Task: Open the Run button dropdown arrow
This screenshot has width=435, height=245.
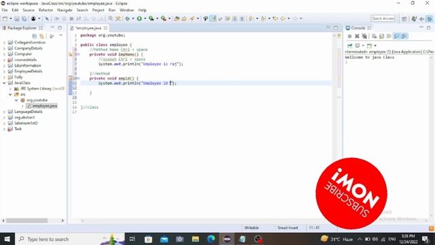Action: tap(145, 18)
